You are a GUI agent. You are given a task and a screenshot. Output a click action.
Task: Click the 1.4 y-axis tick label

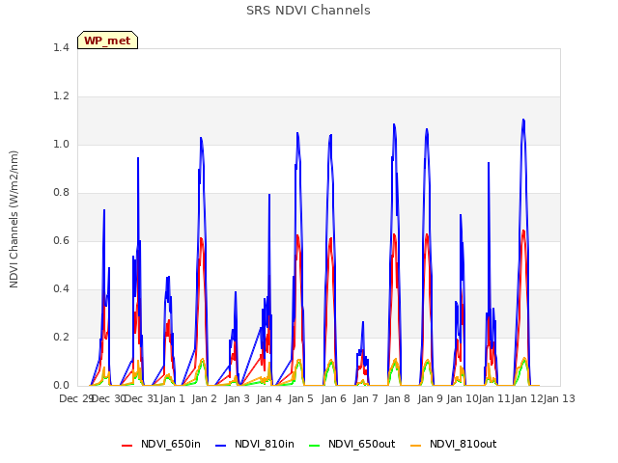click(x=61, y=47)
